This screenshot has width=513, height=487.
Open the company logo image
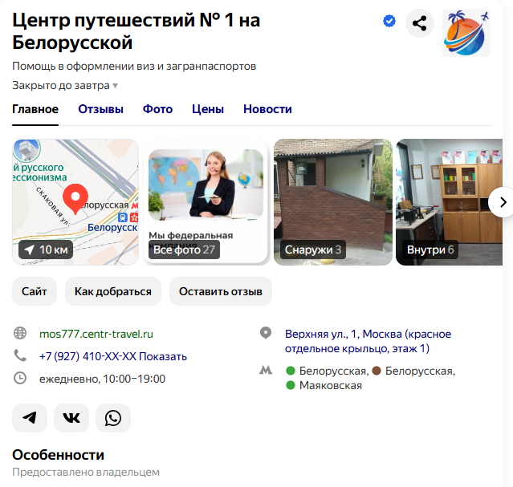pyautogui.click(x=466, y=33)
